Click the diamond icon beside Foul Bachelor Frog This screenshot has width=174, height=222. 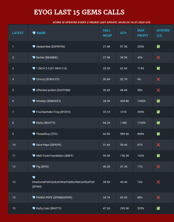pos(34,112)
